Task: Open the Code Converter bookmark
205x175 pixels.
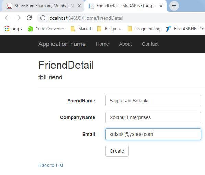Action: (46, 29)
